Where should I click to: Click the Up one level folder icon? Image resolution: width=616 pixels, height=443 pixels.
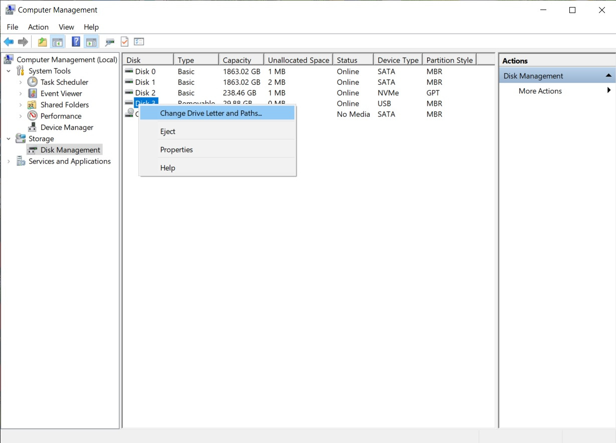(x=43, y=42)
